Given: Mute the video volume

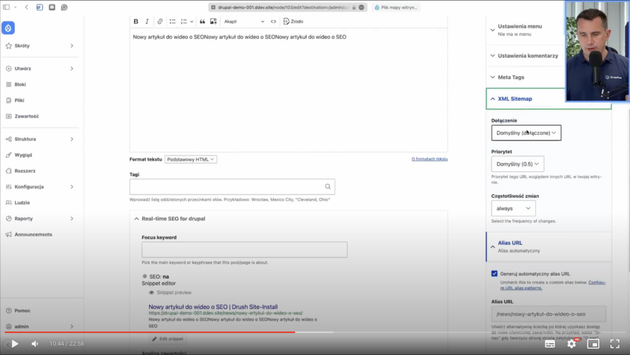Looking at the screenshot, I should coord(35,344).
